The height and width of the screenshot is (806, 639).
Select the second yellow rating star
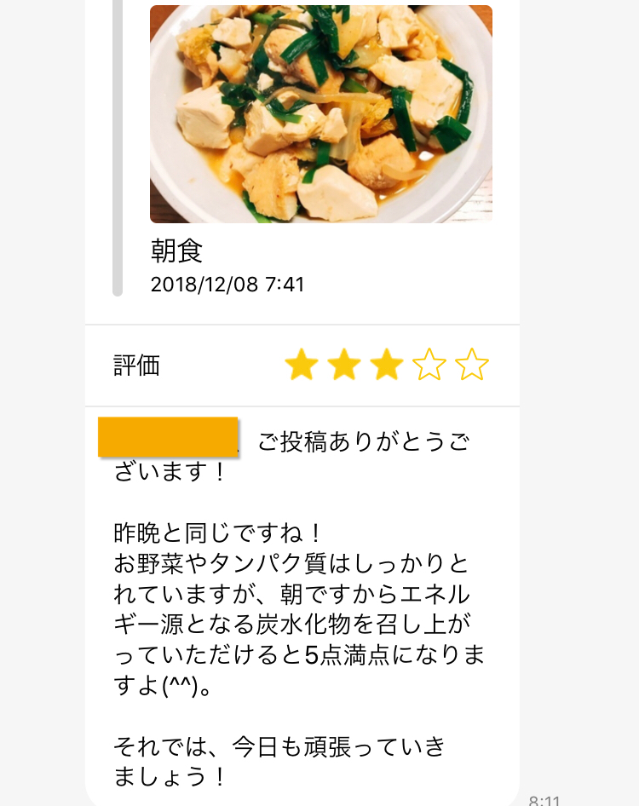click(344, 366)
